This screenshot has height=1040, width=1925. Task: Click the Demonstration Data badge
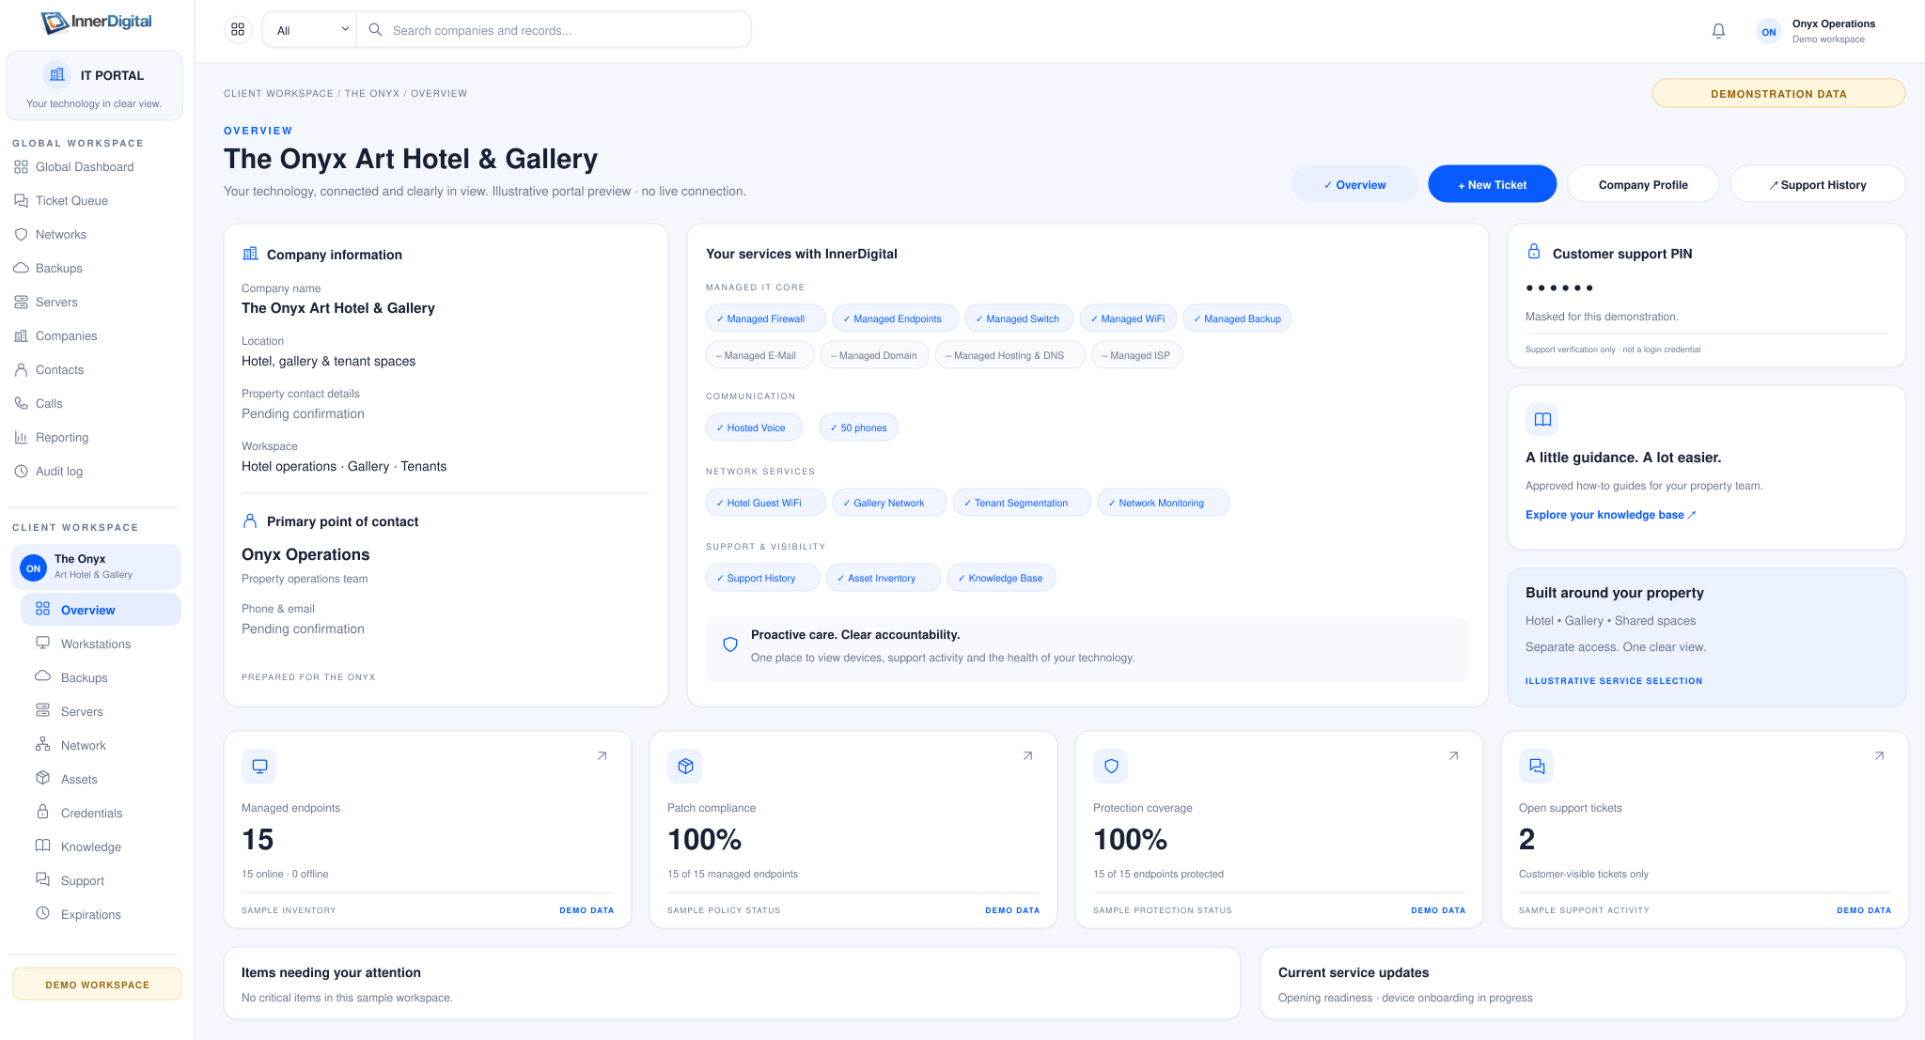1778,94
